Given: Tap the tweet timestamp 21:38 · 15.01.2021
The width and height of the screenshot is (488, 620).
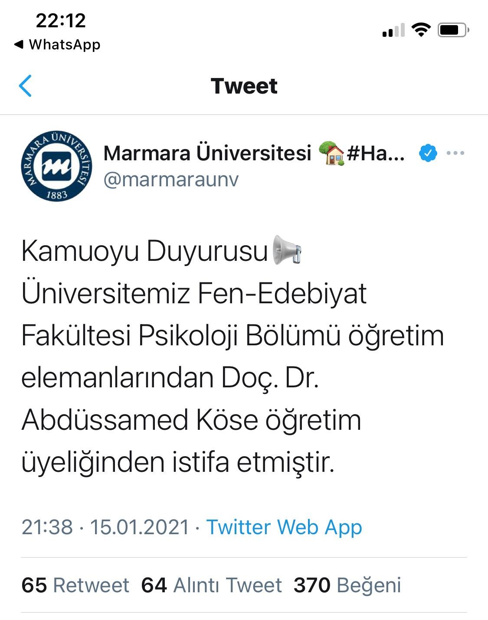Looking at the screenshot, I should (105, 527).
